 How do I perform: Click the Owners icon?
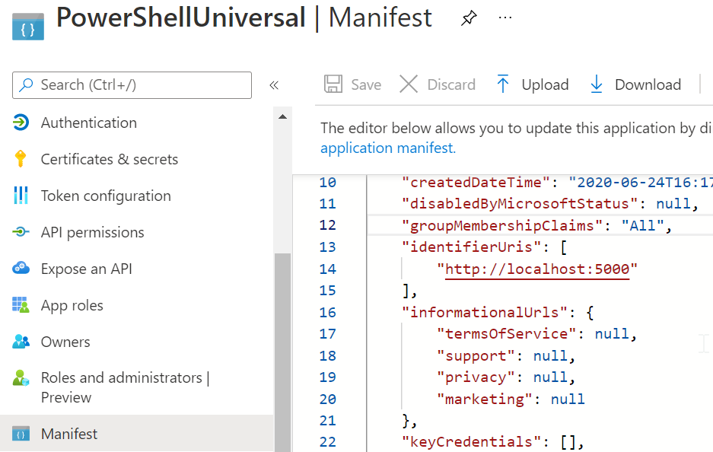click(21, 342)
